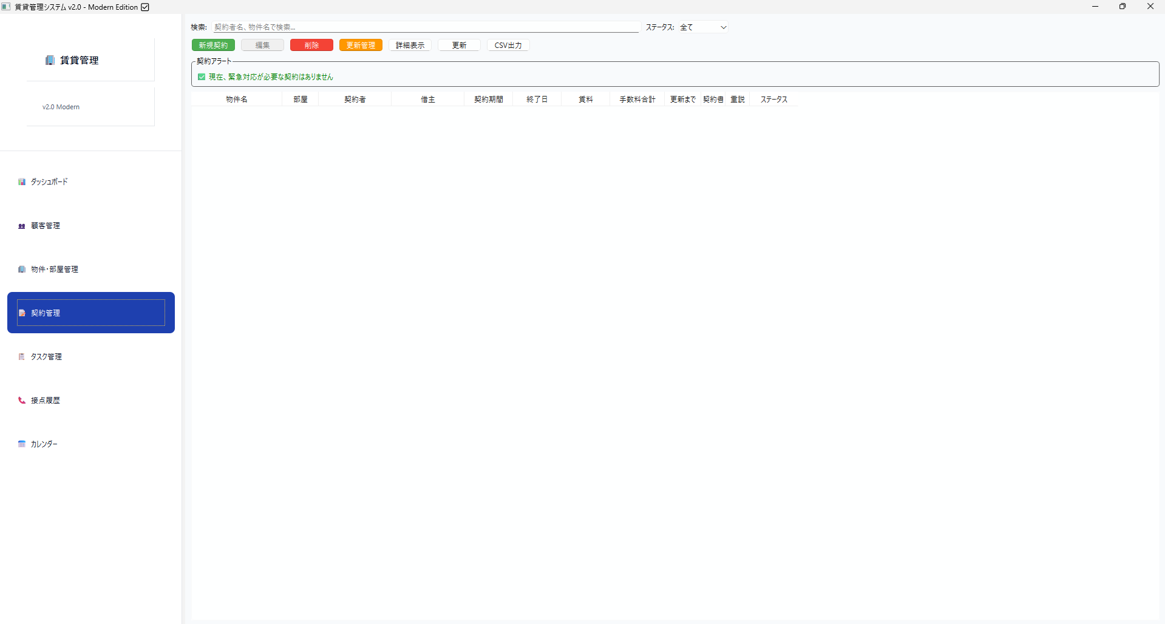Screen dimensions: 1165x624
Task: Click the 物件・部屋管理 building icon
Action: (x=22, y=270)
